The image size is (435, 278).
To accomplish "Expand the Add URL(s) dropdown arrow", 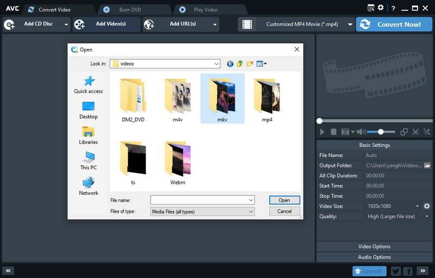I will 215,24.
